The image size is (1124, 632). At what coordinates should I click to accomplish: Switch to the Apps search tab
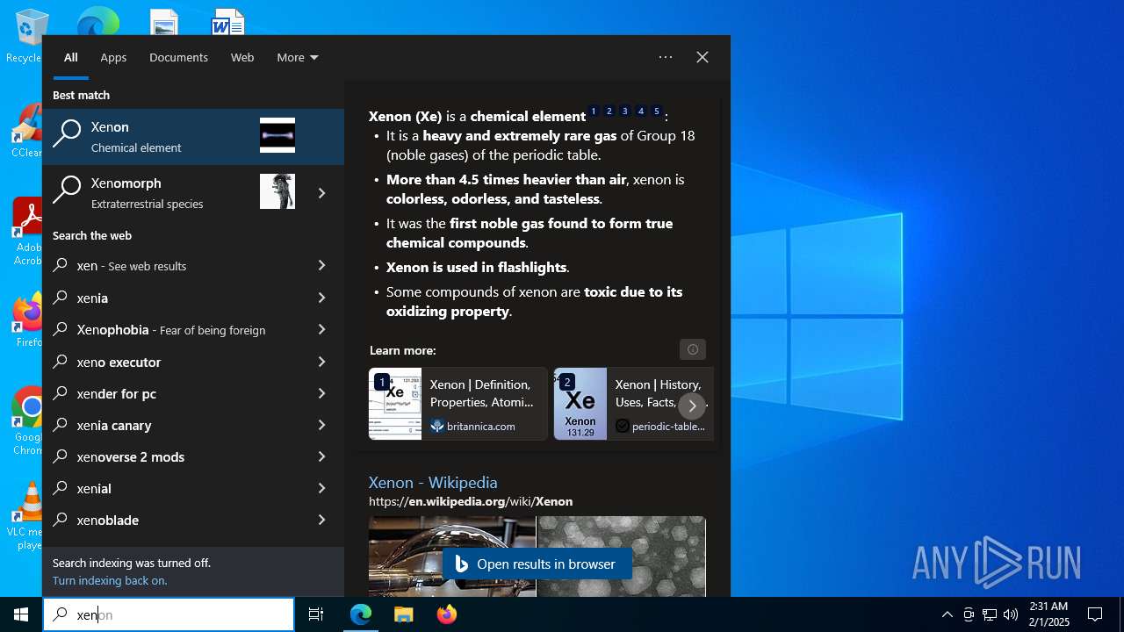click(x=113, y=57)
